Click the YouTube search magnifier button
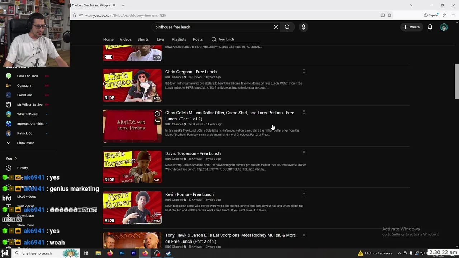The width and height of the screenshot is (459, 258). click(287, 27)
